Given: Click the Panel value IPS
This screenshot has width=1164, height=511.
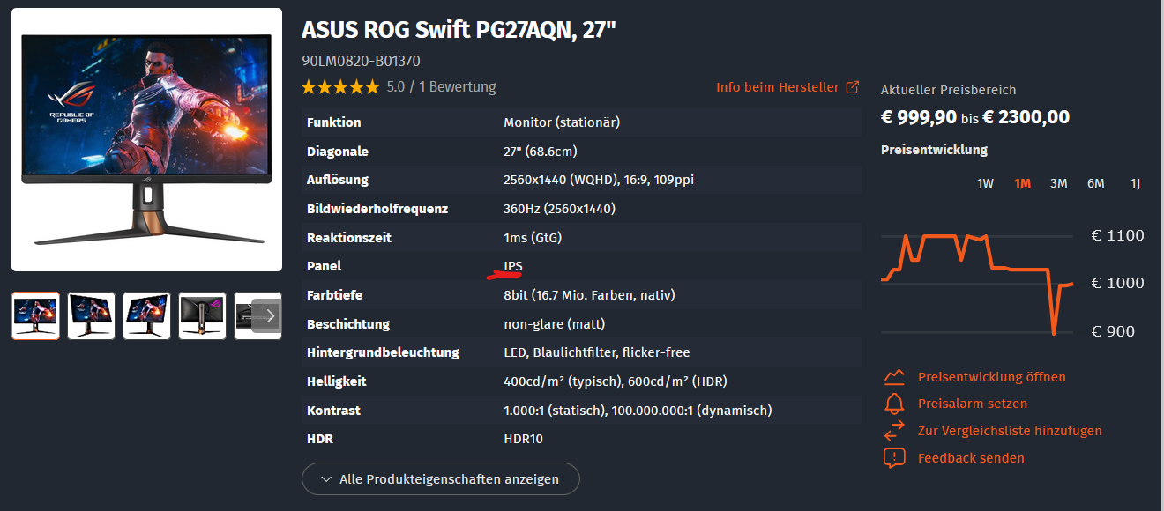Looking at the screenshot, I should tap(513, 266).
